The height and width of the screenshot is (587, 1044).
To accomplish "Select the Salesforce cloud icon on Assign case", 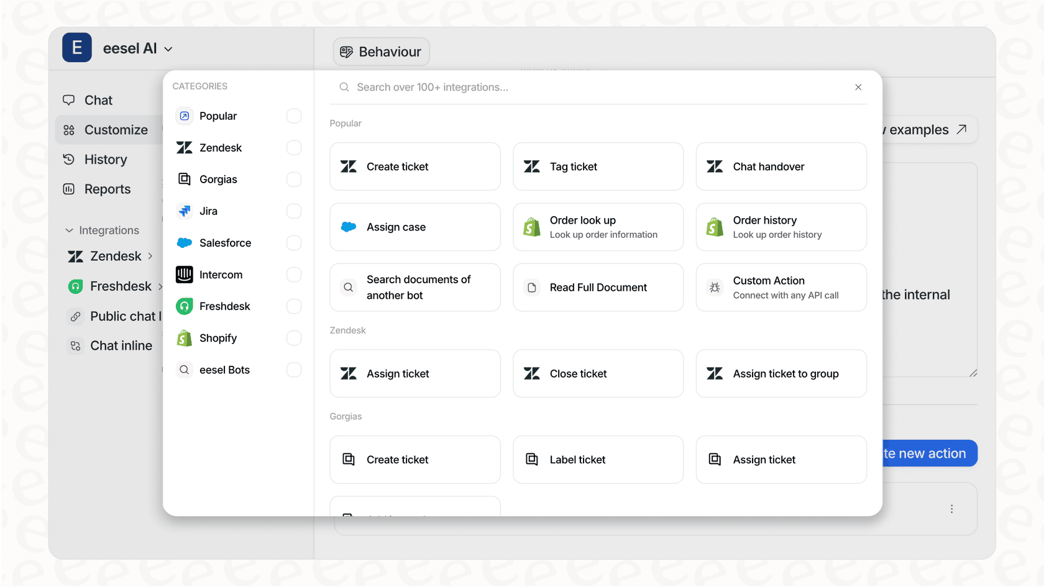I will 349,227.
